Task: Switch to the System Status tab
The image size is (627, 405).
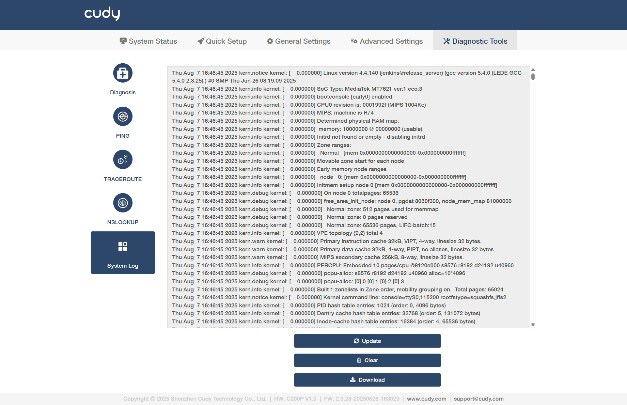Action: 149,41
